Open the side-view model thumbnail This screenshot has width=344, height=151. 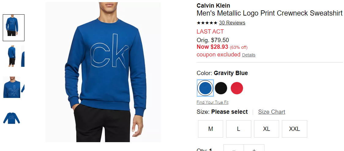coord(12,56)
